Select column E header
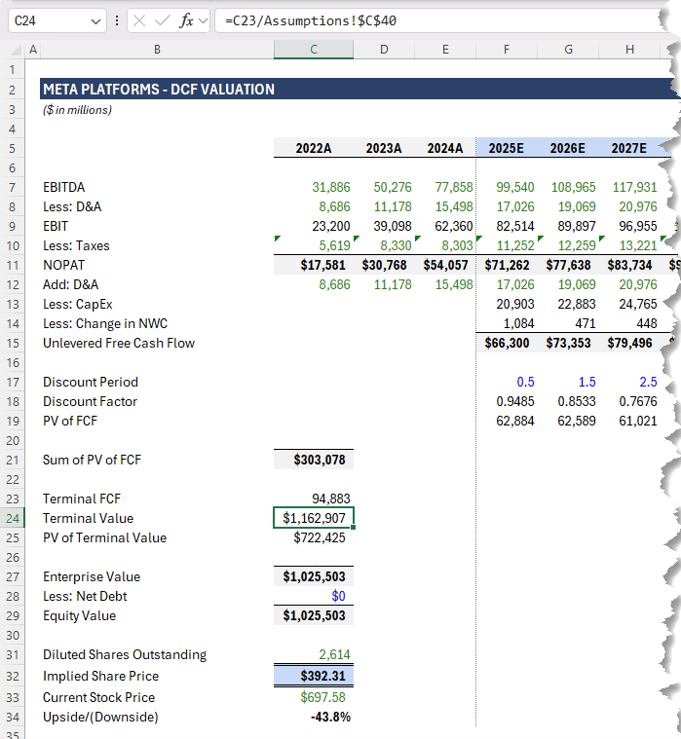 (445, 50)
